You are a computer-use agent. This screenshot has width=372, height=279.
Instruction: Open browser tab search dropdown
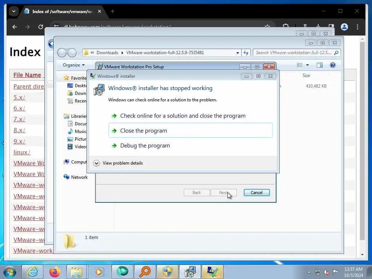[14, 11]
